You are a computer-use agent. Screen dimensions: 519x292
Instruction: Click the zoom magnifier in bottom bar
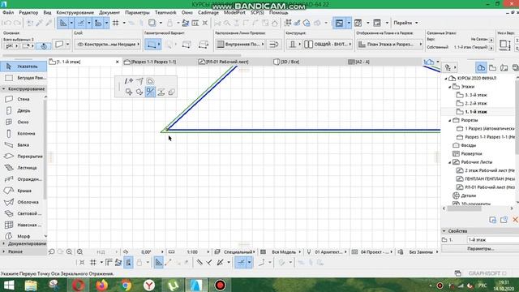pos(69,251)
